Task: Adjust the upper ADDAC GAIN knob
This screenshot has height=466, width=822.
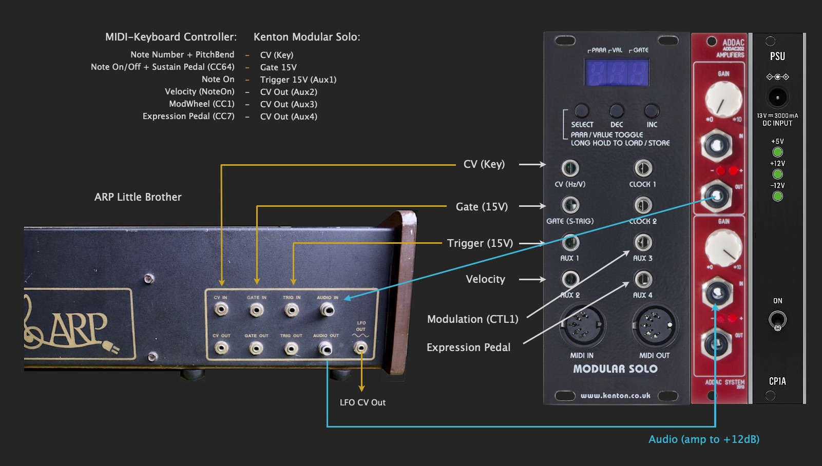Action: [x=723, y=99]
